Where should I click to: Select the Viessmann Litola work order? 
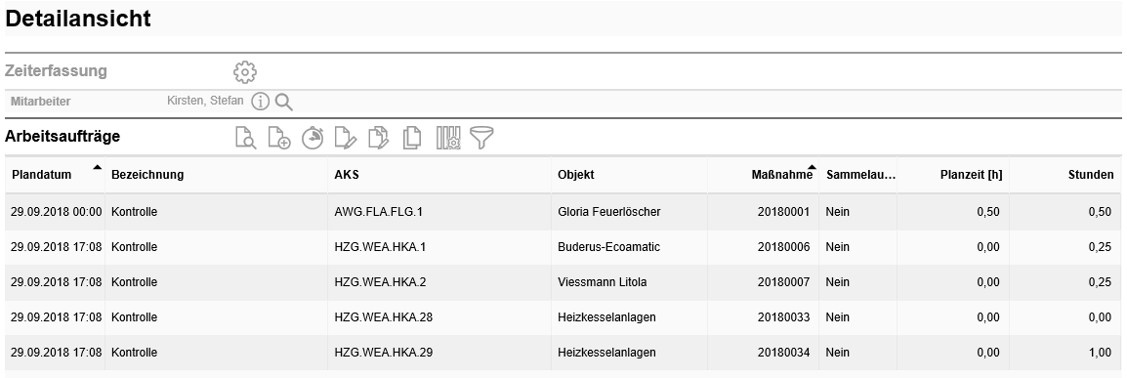click(x=563, y=282)
